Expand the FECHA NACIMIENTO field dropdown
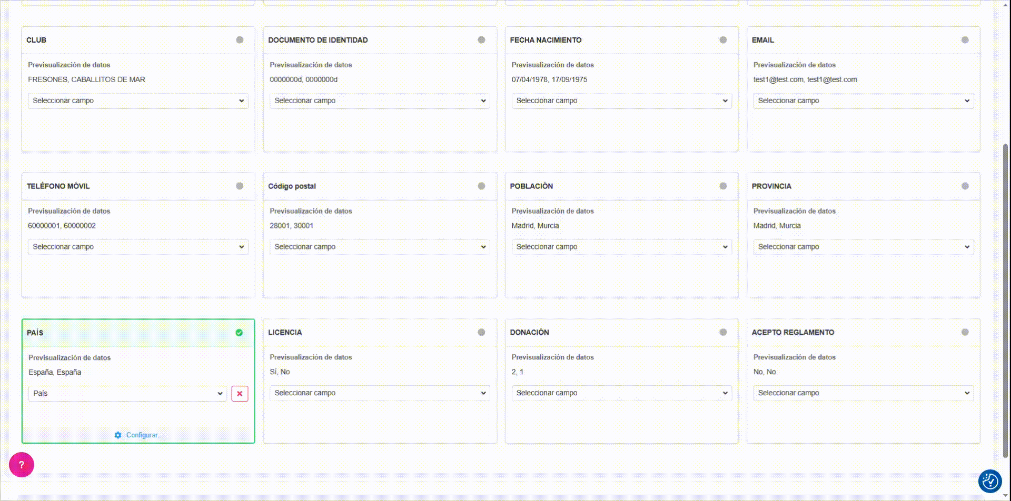Viewport: 1011px width, 501px height. [x=621, y=101]
